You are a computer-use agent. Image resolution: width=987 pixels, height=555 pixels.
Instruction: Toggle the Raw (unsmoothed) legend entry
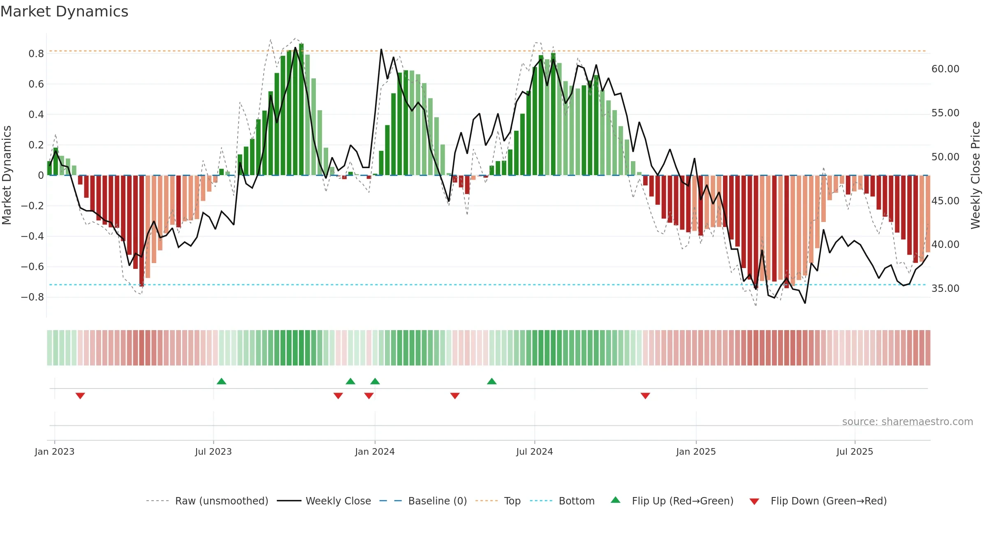[x=207, y=501]
